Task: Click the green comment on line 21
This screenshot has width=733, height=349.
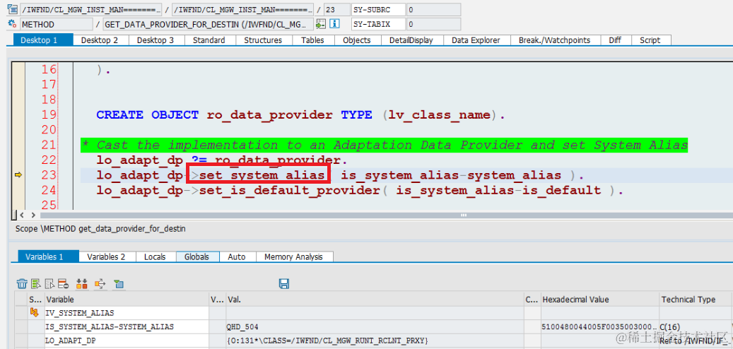Action: [385, 145]
